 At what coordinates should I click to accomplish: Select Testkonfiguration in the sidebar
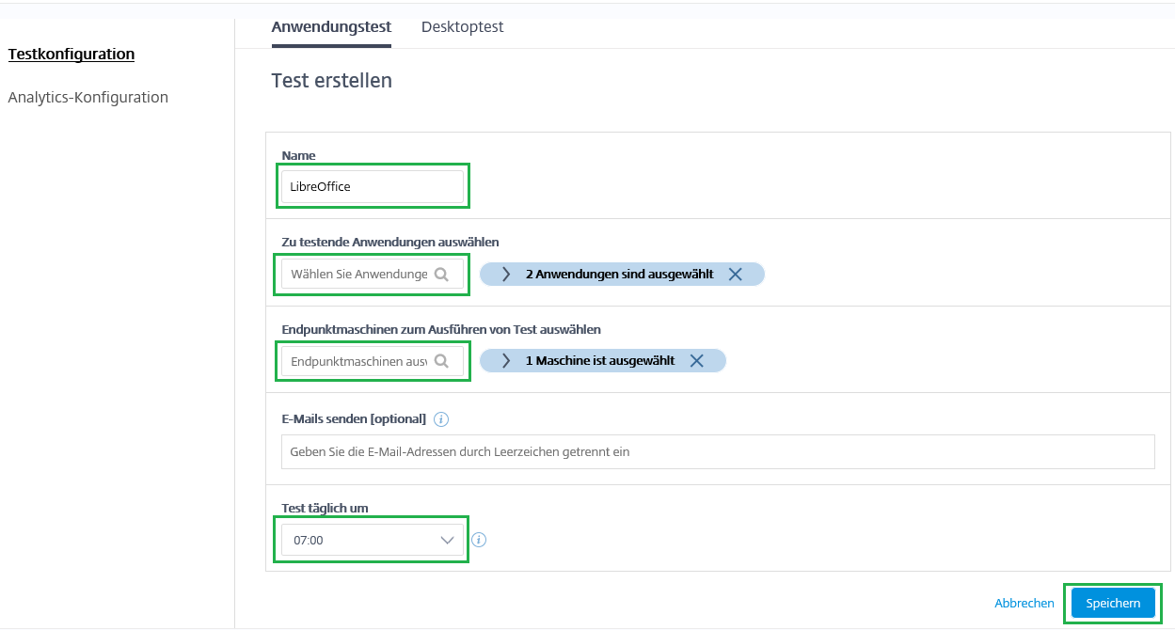pos(71,54)
